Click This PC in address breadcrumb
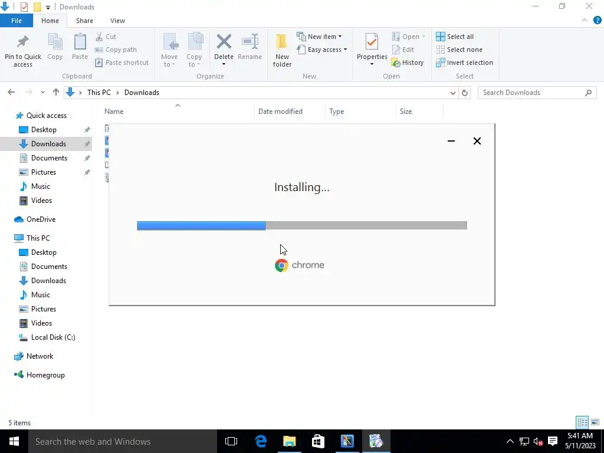Viewport: 604px width, 453px height. pyautogui.click(x=99, y=93)
